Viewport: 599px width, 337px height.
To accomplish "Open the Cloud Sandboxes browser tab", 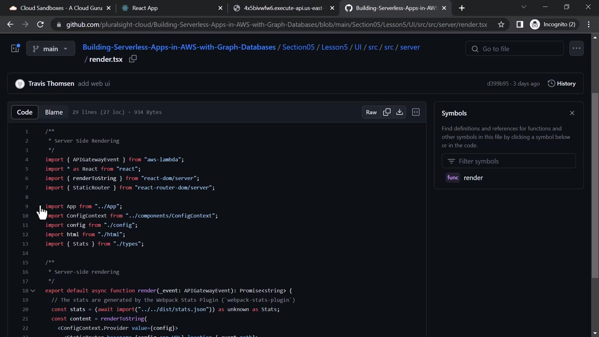I will click(x=56, y=8).
